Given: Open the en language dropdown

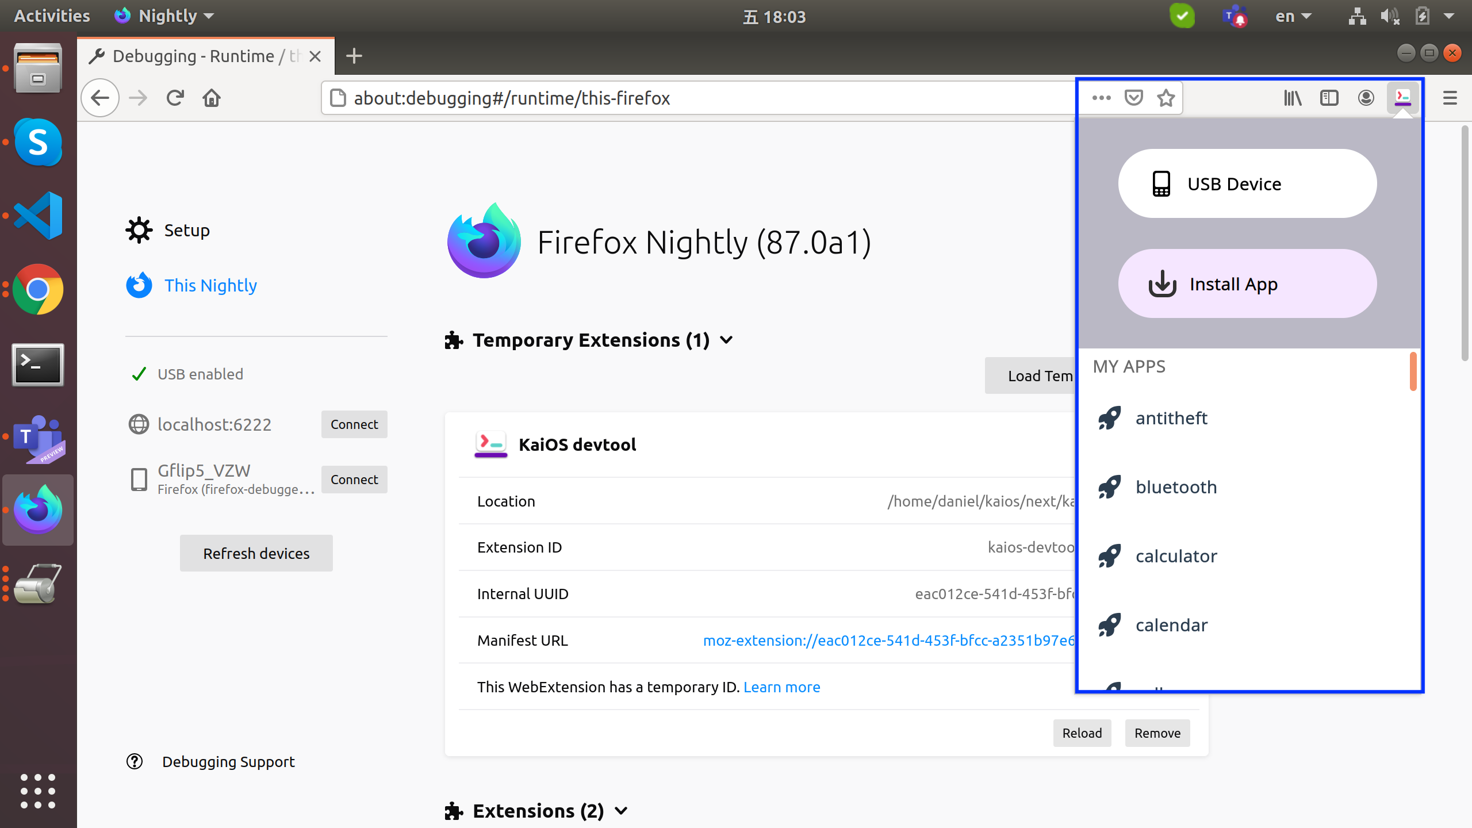Looking at the screenshot, I should point(1293,16).
